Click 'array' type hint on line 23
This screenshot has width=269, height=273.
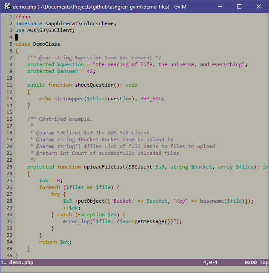click(226, 167)
